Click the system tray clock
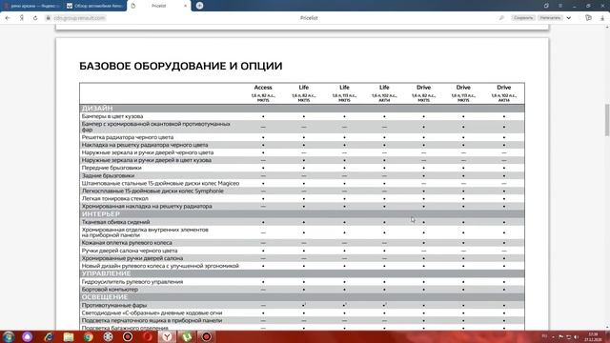The width and height of the screenshot is (610, 343). pos(593,336)
